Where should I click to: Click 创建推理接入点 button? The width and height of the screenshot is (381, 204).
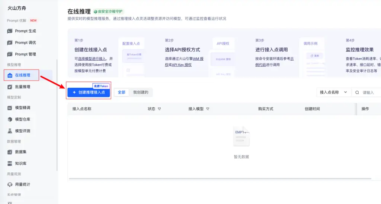(89, 93)
